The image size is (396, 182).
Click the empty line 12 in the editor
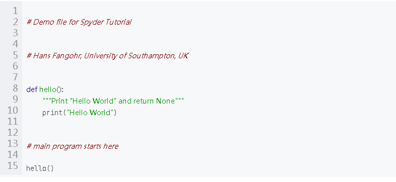209,132
